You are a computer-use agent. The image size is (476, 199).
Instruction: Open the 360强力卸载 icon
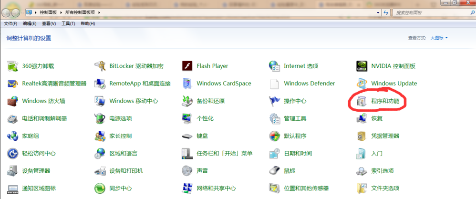(x=12, y=66)
